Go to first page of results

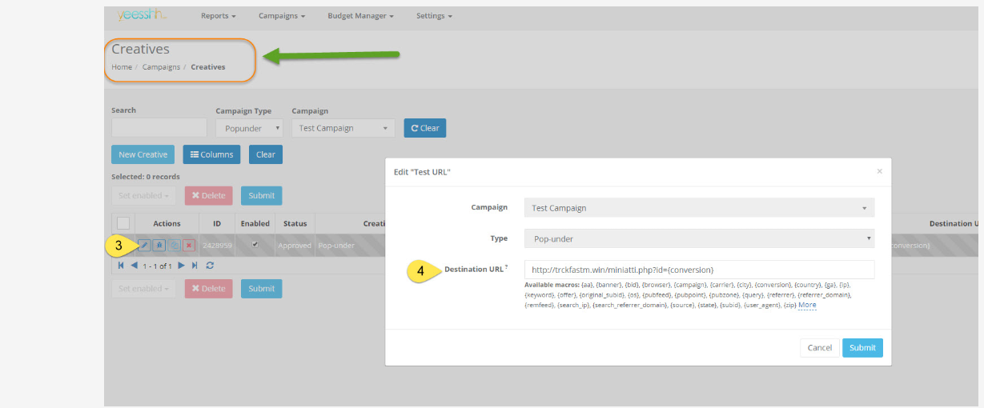[121, 266]
